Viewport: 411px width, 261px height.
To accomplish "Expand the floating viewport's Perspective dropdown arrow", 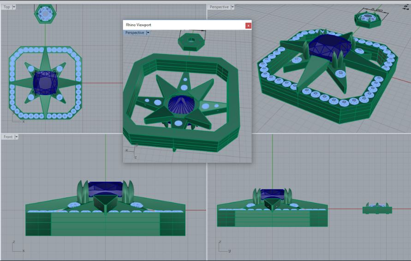I will point(148,33).
